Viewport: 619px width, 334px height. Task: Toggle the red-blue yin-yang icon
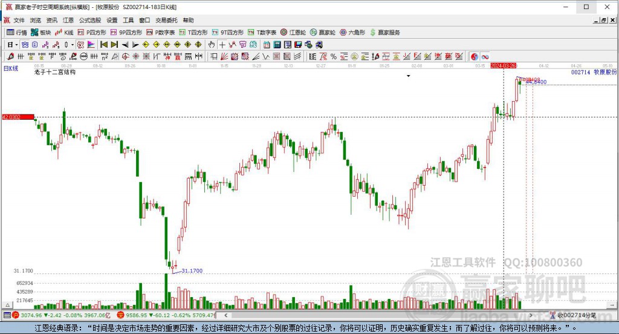click(x=475, y=56)
